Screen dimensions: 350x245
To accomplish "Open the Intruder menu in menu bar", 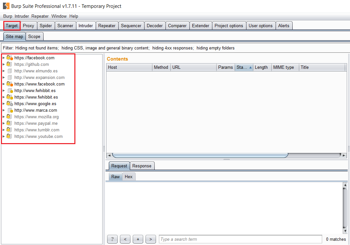I will (x=22, y=16).
